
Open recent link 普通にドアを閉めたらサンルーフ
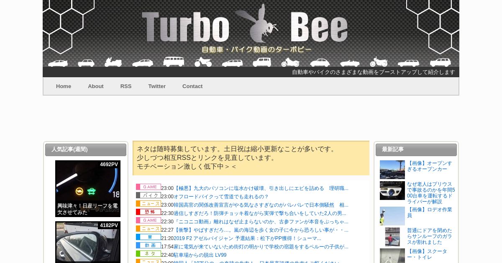430,236
